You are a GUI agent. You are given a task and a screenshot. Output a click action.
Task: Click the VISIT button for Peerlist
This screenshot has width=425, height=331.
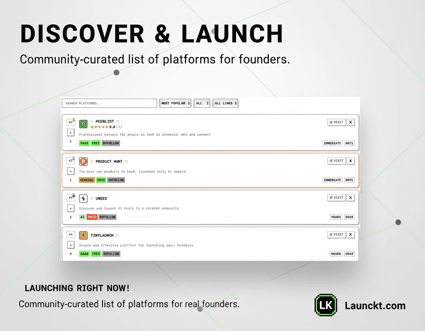click(x=336, y=122)
